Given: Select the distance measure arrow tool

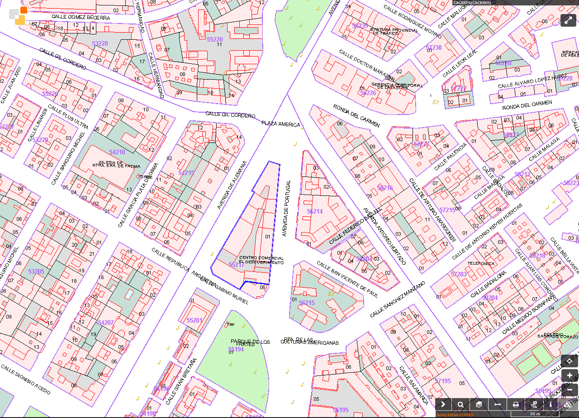Looking at the screenshot, I should pyautogui.click(x=497, y=404).
